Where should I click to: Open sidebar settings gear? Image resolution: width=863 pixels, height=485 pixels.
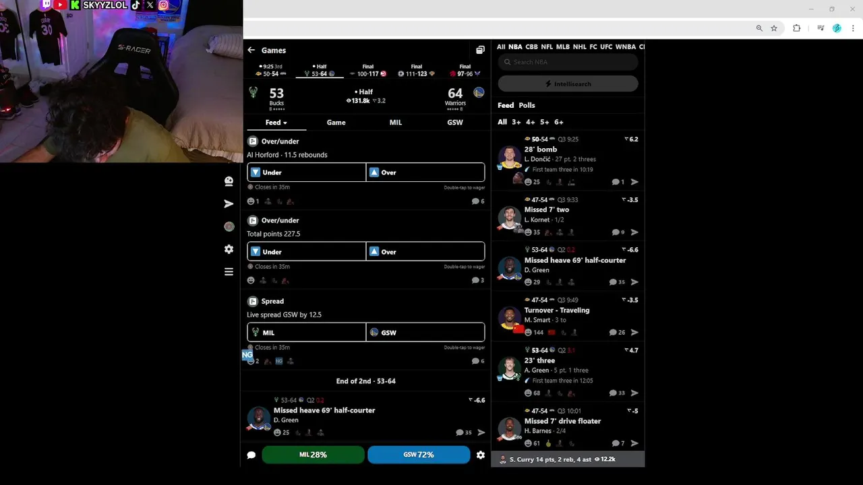(229, 249)
